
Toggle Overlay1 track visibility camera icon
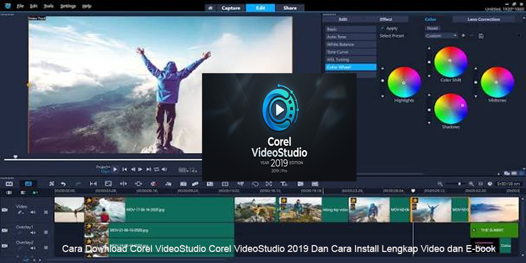pyautogui.click(x=5, y=230)
